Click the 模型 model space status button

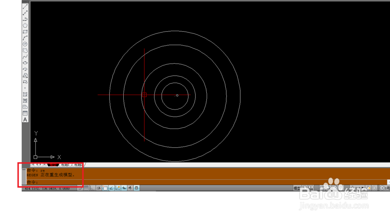pos(297,188)
